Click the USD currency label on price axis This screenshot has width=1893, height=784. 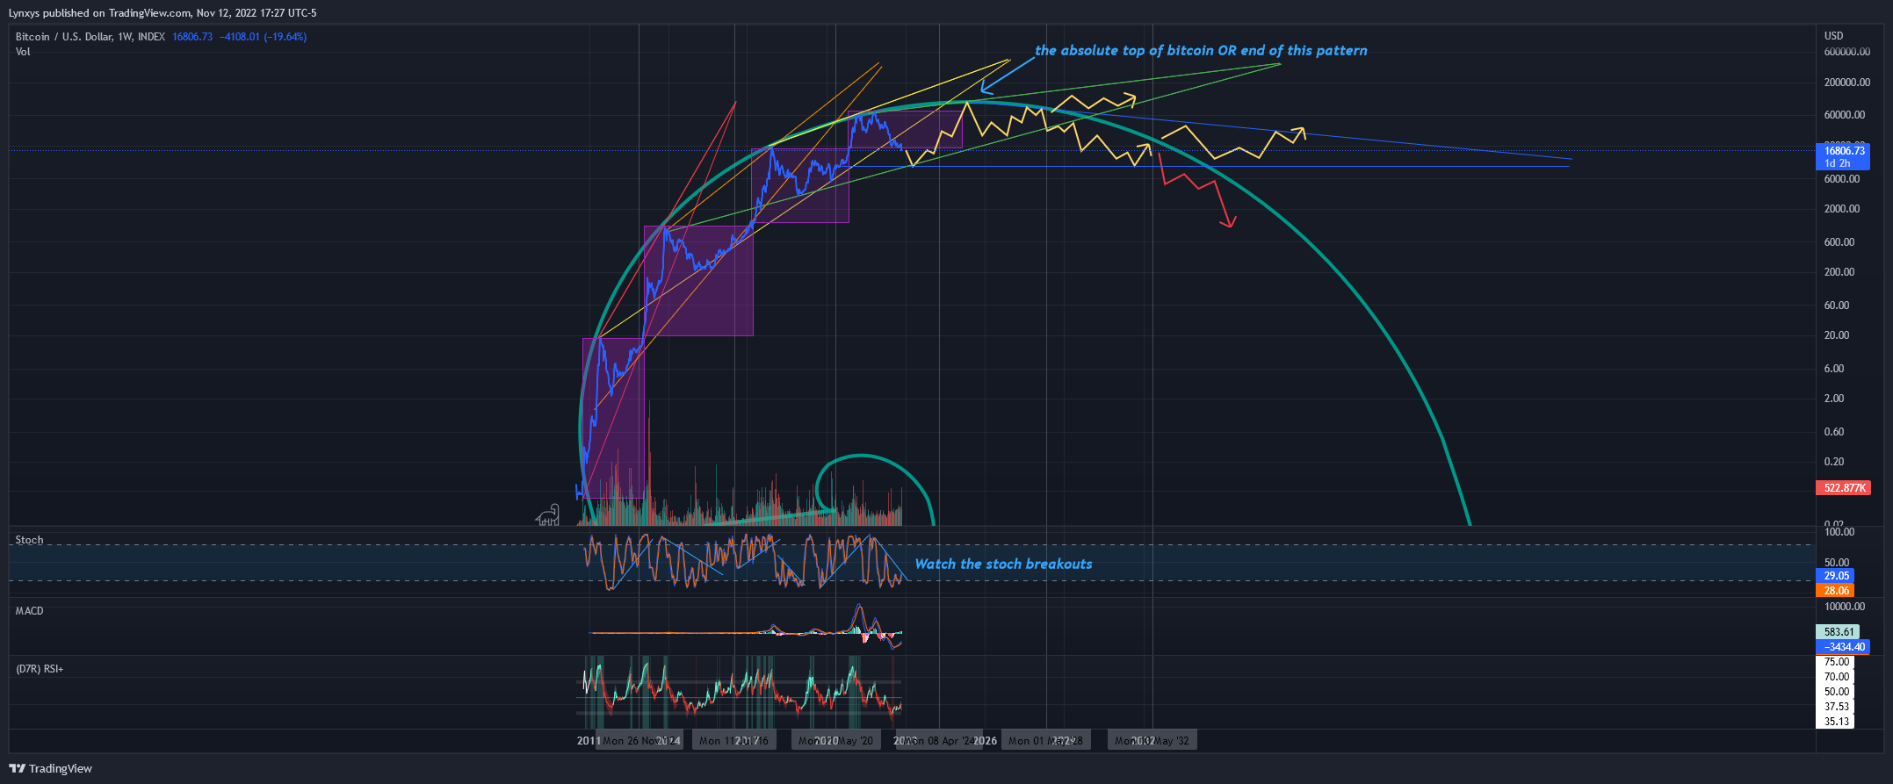1834,36
